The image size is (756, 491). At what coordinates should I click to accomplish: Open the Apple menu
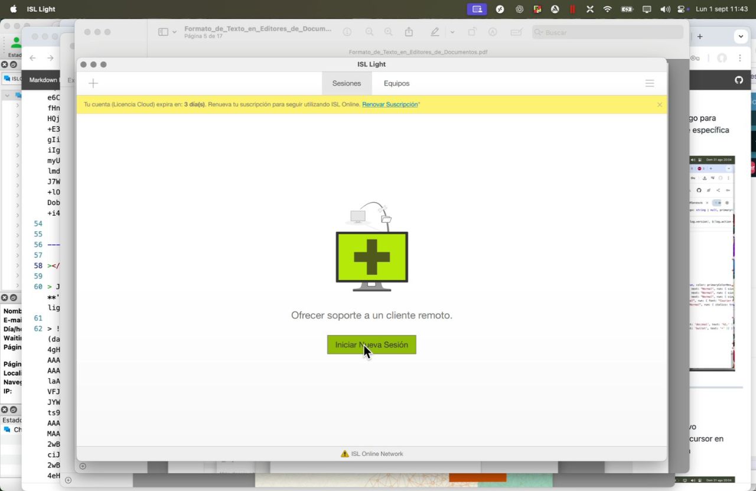click(x=13, y=9)
